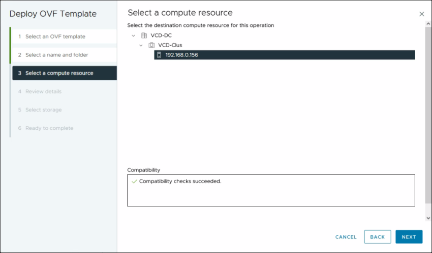Click the scrollbar up arrow
This screenshot has height=253, width=432.
pyautogui.click(x=428, y=24)
